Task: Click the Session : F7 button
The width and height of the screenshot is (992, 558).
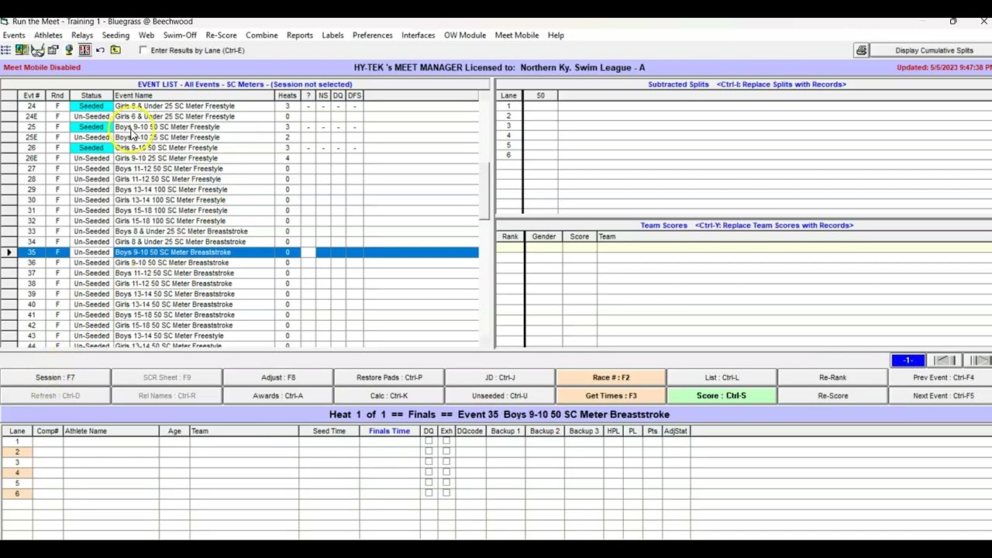Action: click(55, 377)
